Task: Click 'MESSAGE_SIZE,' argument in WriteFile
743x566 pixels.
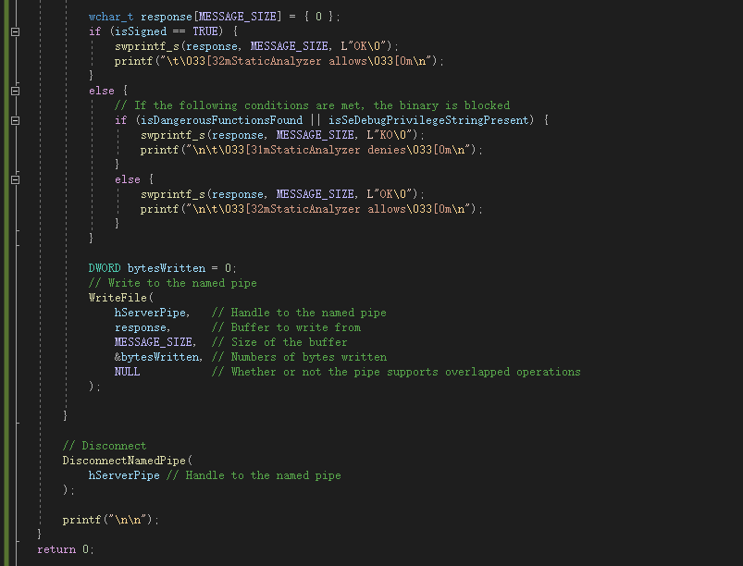Action: [155, 342]
